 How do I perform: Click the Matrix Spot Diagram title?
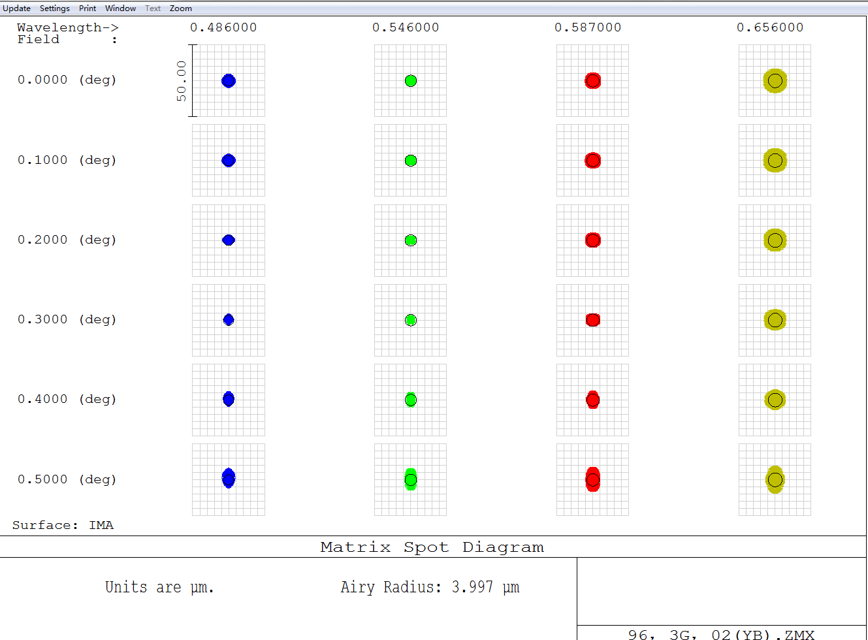pos(432,547)
